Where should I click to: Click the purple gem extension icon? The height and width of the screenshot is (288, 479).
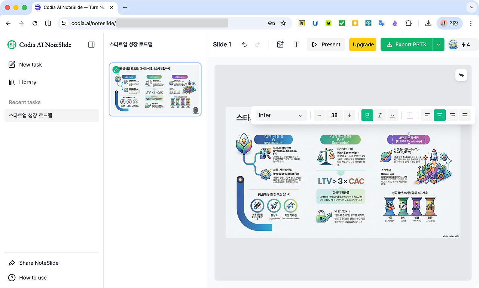pos(395,23)
